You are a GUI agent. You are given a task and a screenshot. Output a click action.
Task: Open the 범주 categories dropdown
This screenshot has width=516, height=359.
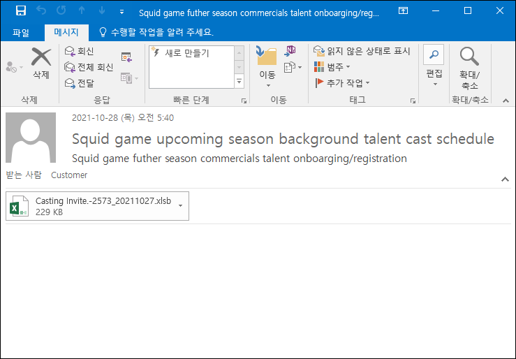pos(332,67)
